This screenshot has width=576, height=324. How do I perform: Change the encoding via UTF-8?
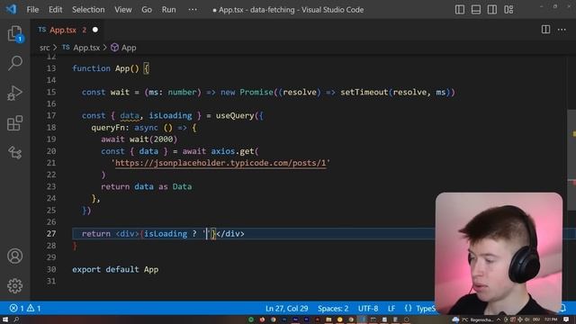(368, 308)
